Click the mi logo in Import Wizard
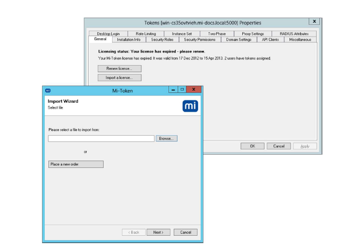The width and height of the screenshot is (348, 249). [x=190, y=106]
